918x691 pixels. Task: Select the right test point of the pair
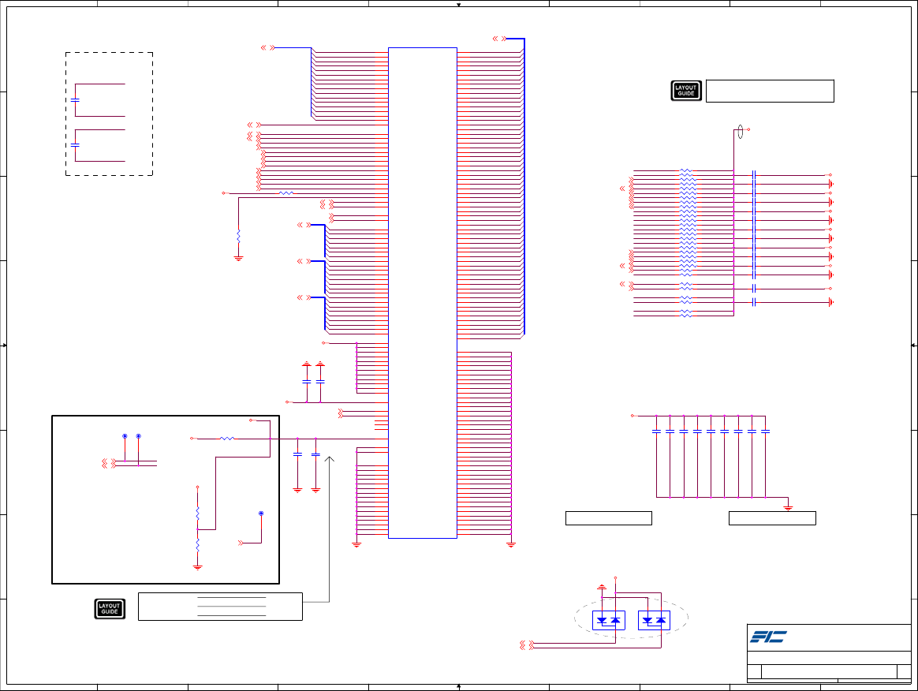(x=138, y=436)
